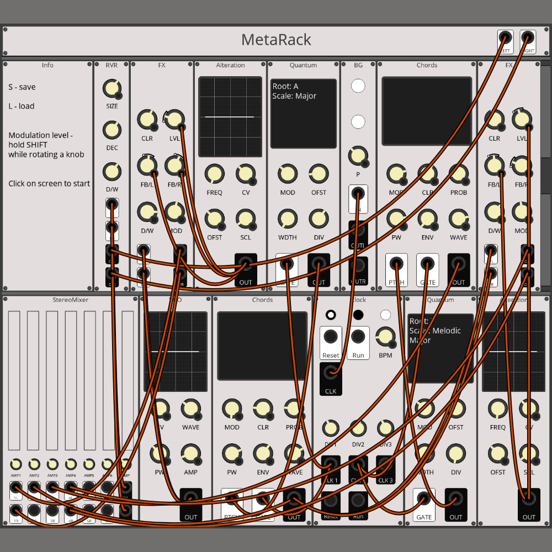Screen dimensions: 552x552
Task: Click the PTCH jack on the upper Chords module
Action: point(396,264)
